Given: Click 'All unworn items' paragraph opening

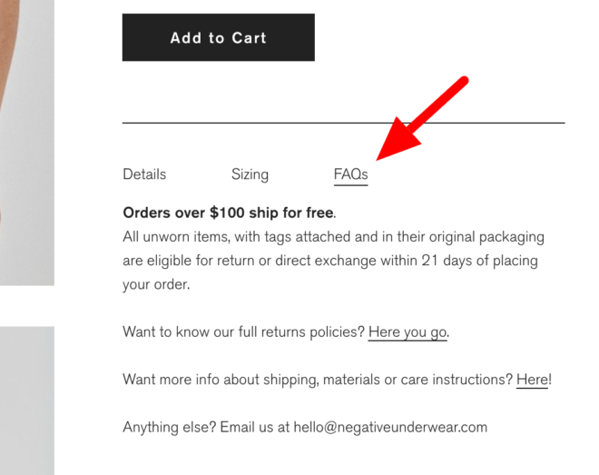Looking at the screenshot, I should click(176, 237).
